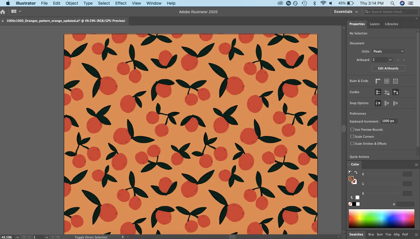This screenshot has height=239, width=420.
Task: Show rulers using the ruler icon
Action: pyautogui.click(x=378, y=81)
